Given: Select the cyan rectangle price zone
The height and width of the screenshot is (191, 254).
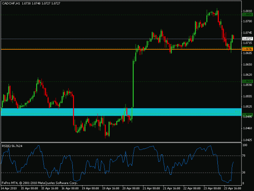Looking at the screenshot, I should (x=121, y=112).
